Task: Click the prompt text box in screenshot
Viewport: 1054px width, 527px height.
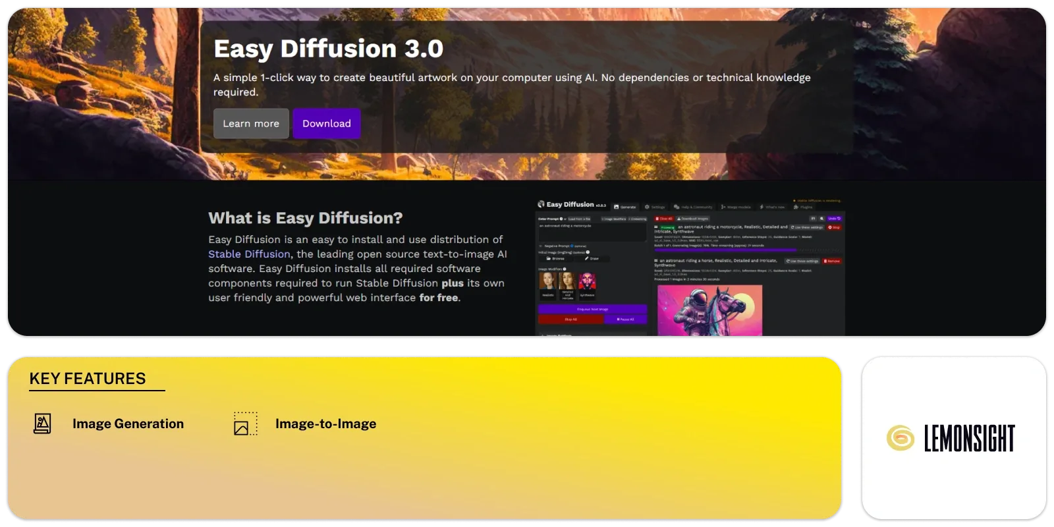Action: pos(592,232)
